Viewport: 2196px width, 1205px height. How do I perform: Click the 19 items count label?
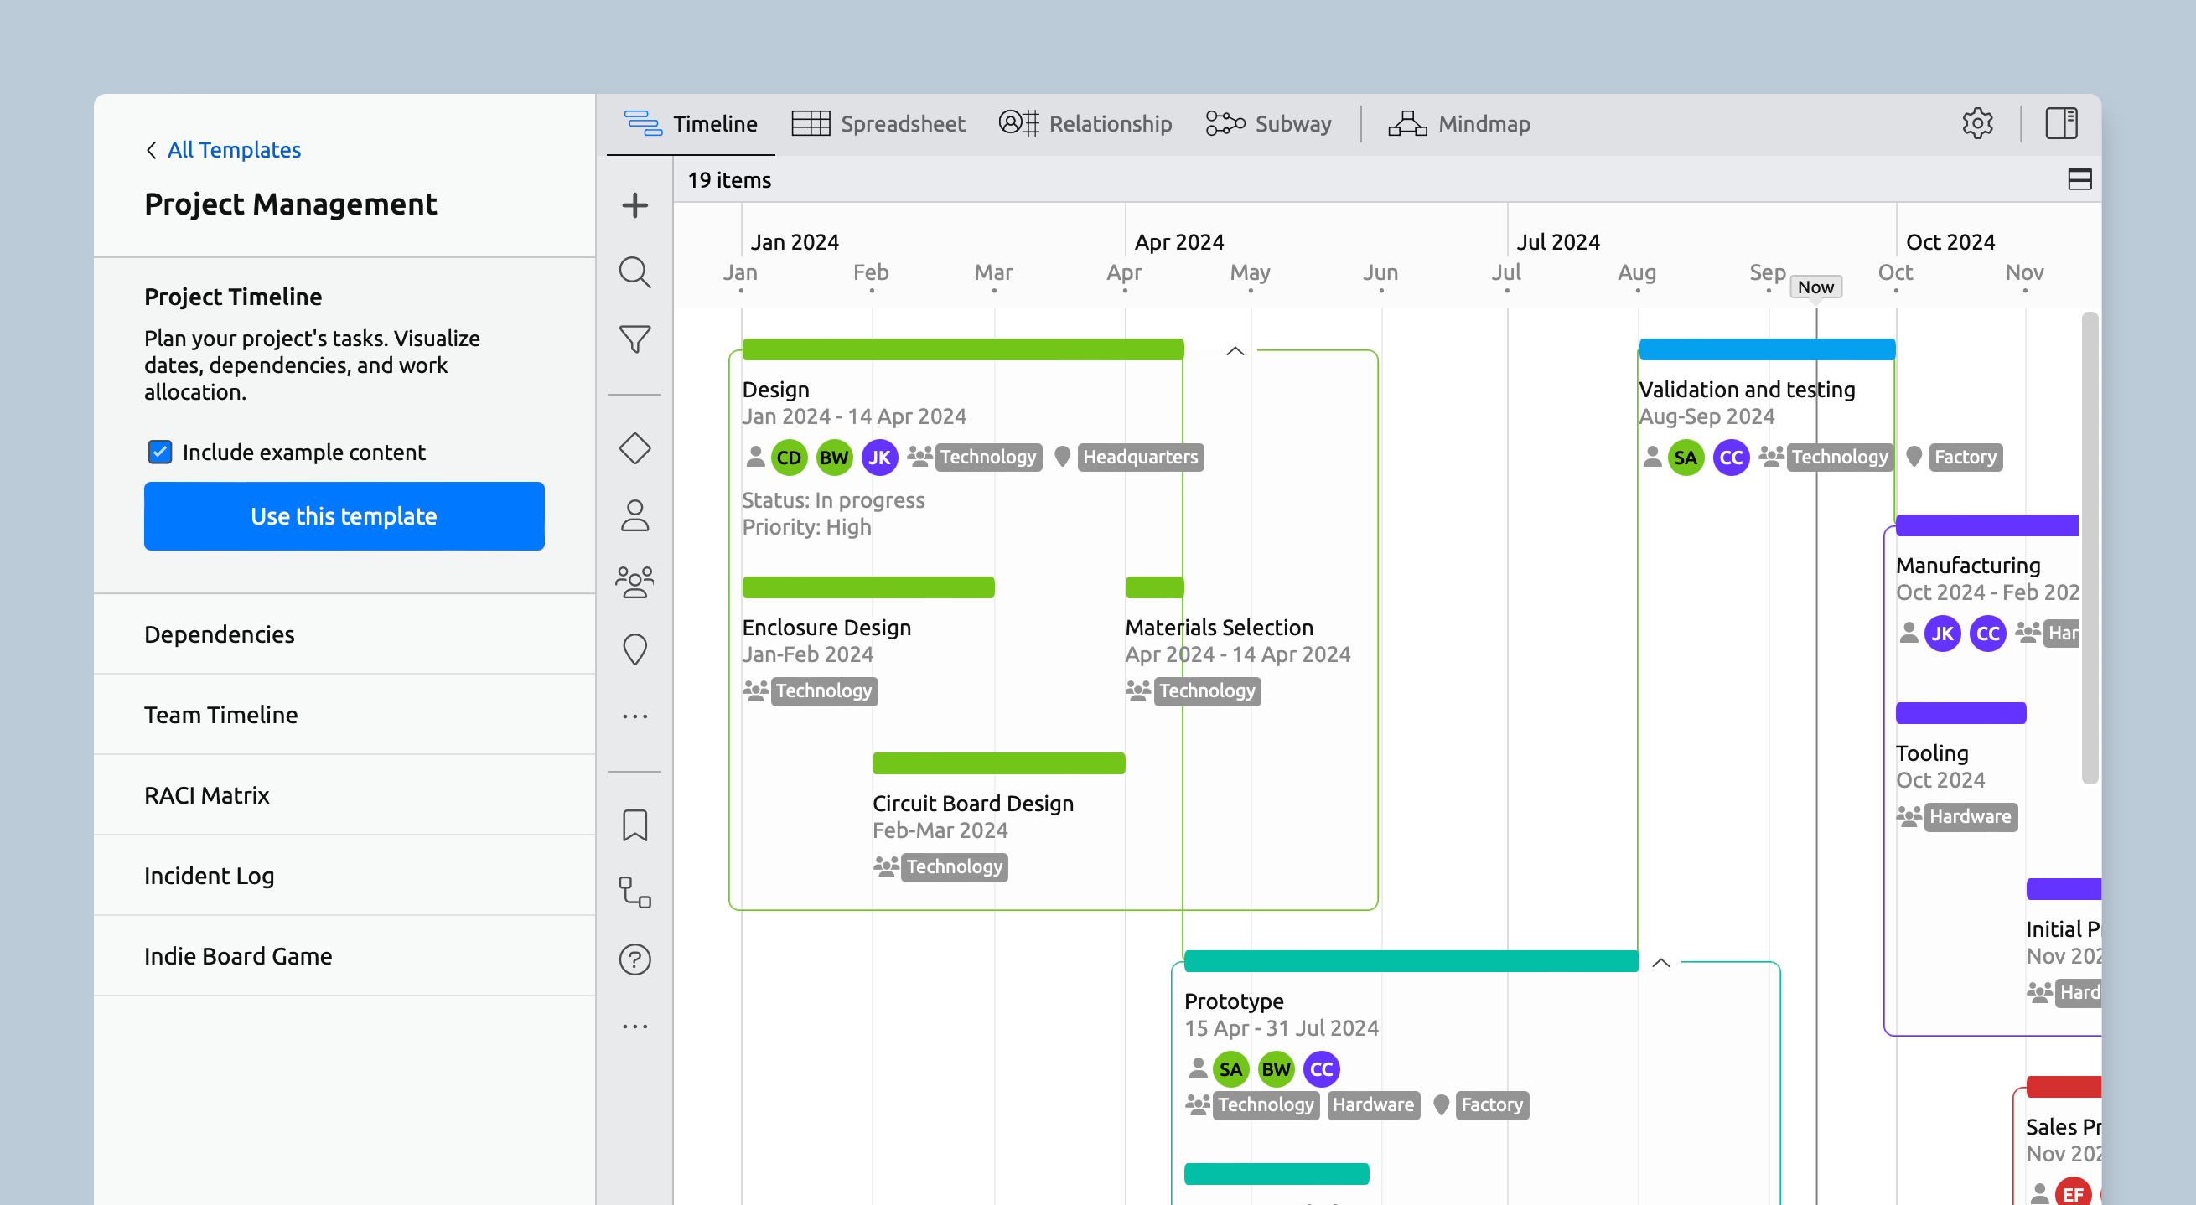[729, 180]
